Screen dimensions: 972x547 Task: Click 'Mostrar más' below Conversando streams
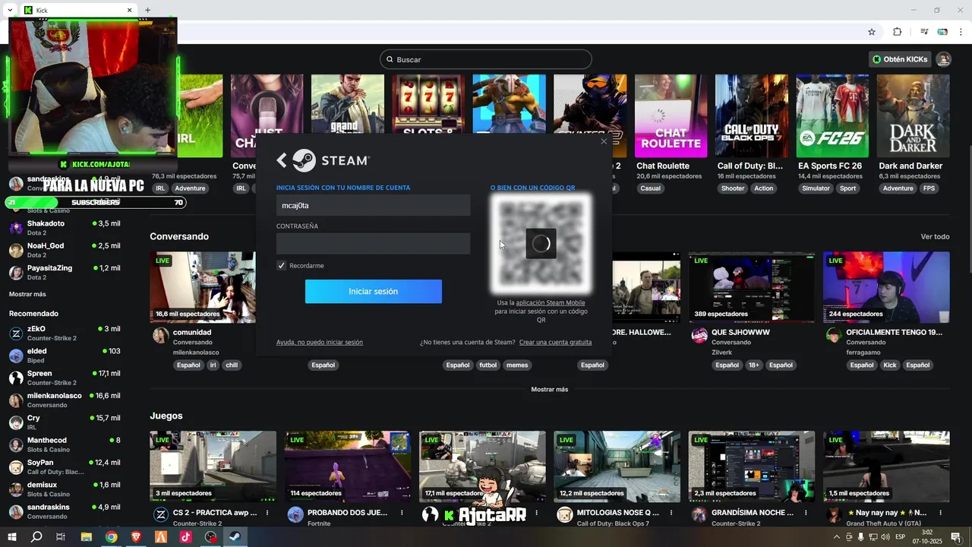point(549,390)
